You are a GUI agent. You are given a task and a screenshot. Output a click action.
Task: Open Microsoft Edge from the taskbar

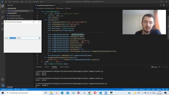tap(62, 93)
